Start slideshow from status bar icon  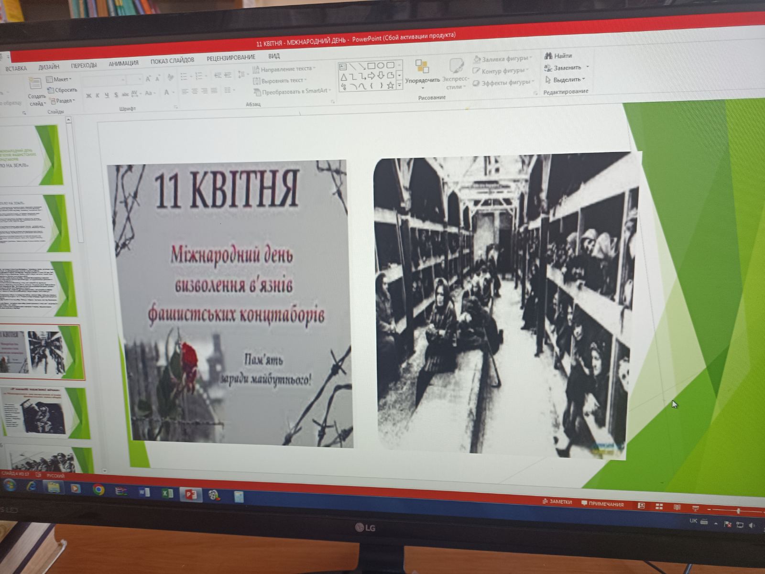point(695,508)
